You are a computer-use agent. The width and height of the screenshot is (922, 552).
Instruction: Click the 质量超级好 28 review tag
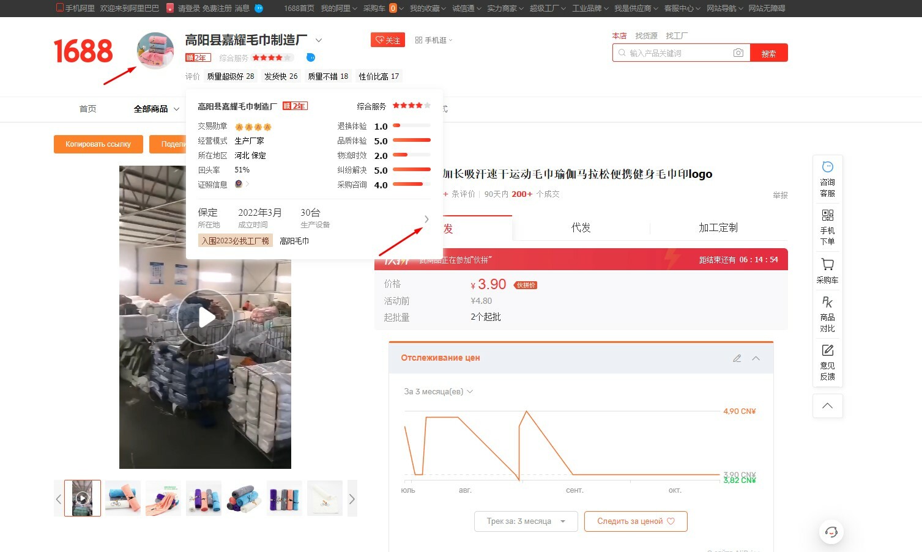tap(231, 76)
